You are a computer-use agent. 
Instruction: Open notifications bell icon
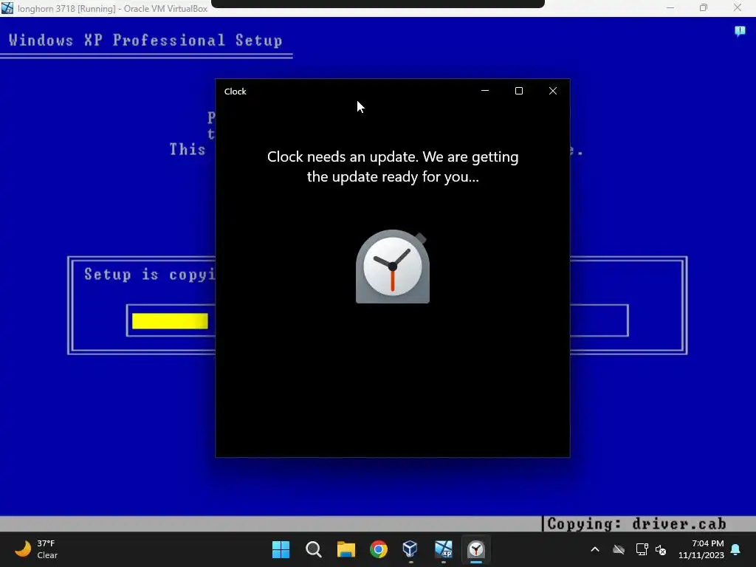(736, 549)
